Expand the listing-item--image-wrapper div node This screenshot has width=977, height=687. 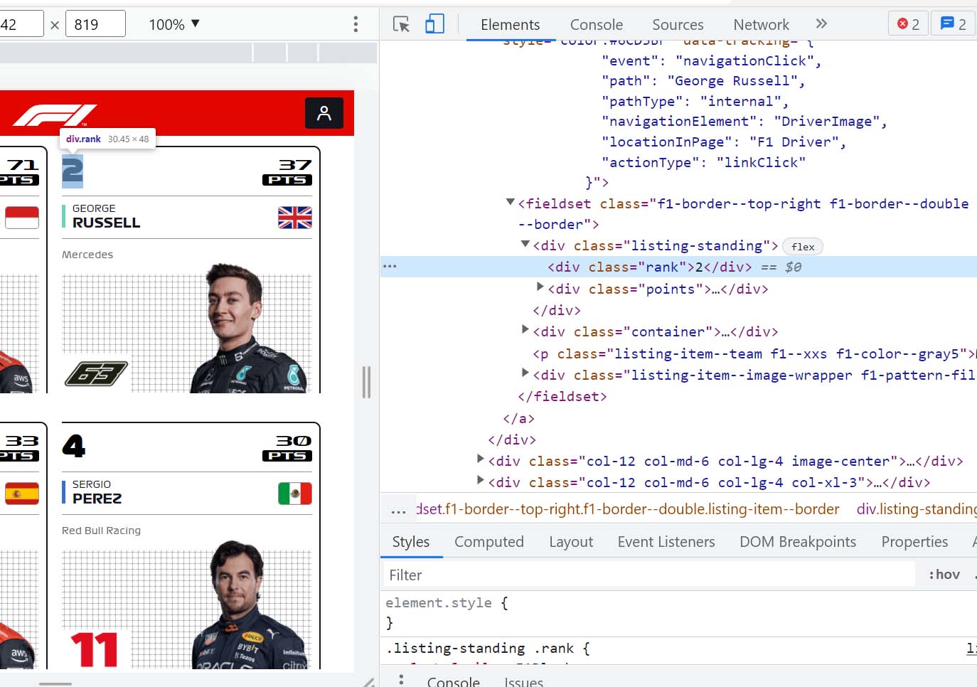(x=525, y=373)
